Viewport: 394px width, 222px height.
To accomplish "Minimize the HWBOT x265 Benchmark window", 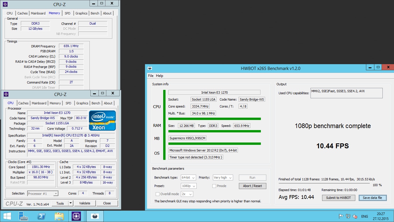I will [370, 67].
